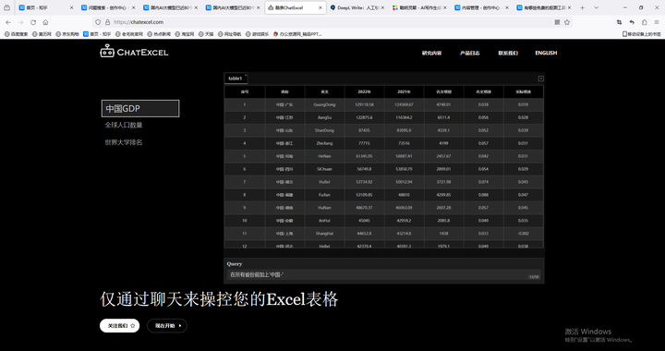Image resolution: width=665 pixels, height=351 pixels.
Task: Click the 2021年 column header
Action: tap(405, 91)
